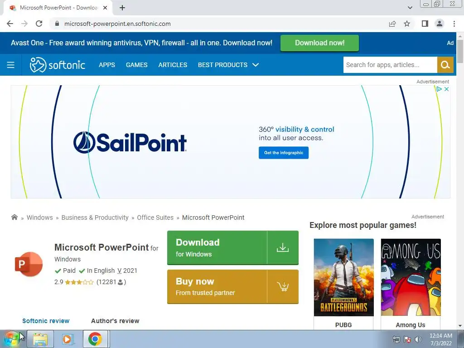Click the AdChoices triangle icon
Screen dimensions: 464x348
(x=439, y=89)
